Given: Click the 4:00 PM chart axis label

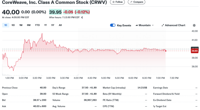Looking at the screenshot, I should [78, 78].
